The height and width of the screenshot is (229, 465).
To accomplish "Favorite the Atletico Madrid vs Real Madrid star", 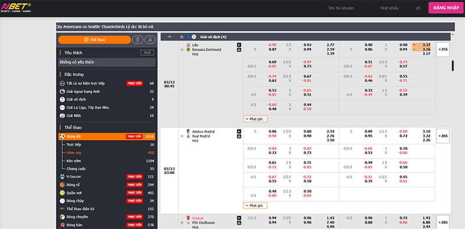I will (x=182, y=136).
